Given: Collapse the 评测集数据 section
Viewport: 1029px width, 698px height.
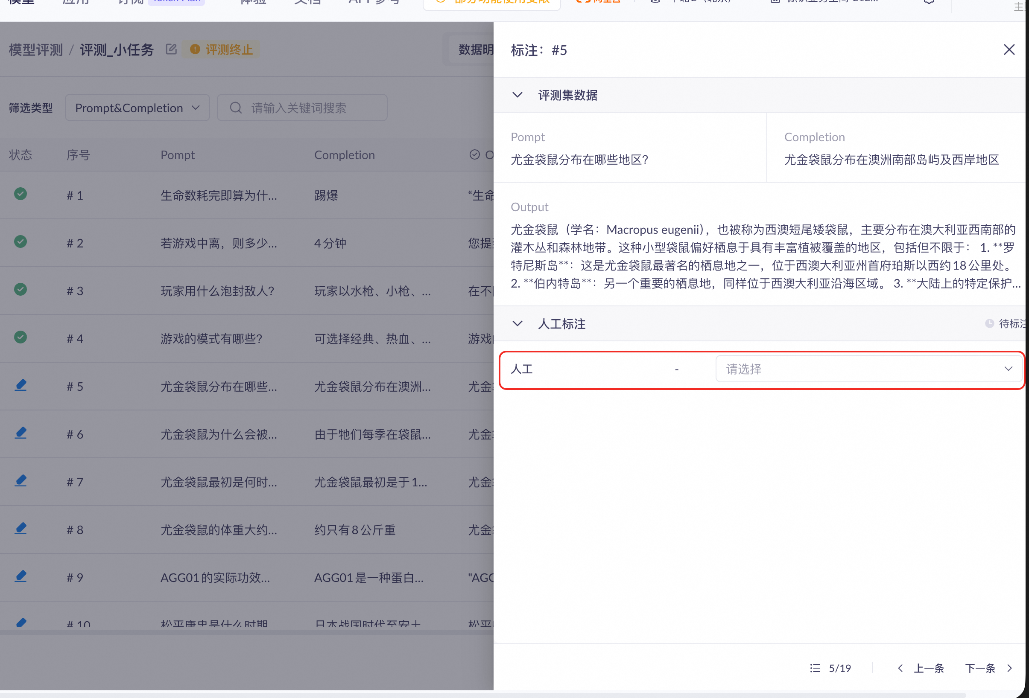Looking at the screenshot, I should (x=517, y=95).
